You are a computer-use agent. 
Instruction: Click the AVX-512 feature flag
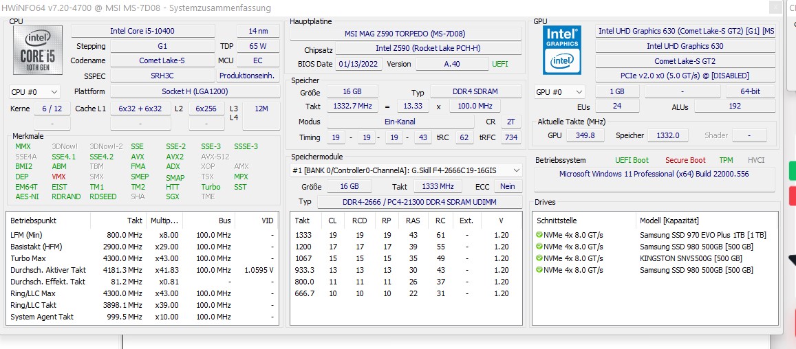click(x=215, y=157)
